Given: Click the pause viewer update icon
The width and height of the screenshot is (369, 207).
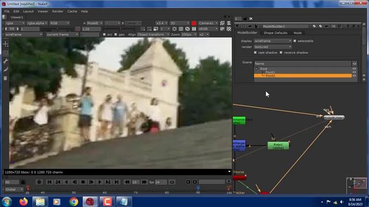Looking at the screenshot, I should click(194, 29).
